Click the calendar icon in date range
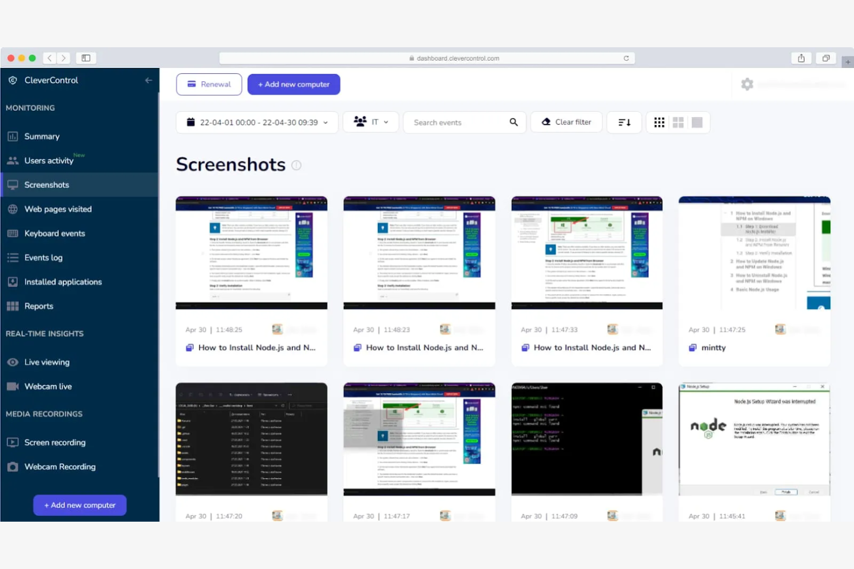 190,122
